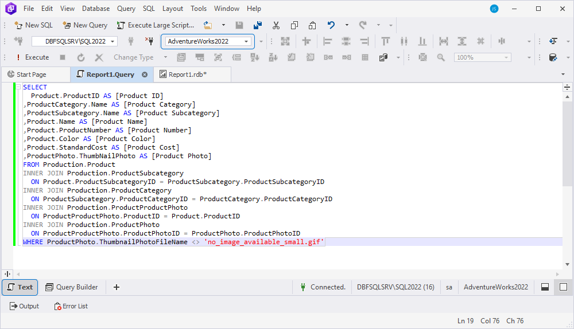574x329 pixels.
Task: Click the Format Document indent icon
Action: [553, 41]
